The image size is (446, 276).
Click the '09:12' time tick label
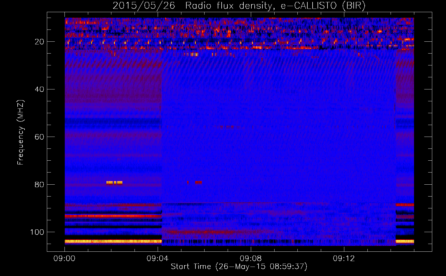click(x=344, y=259)
